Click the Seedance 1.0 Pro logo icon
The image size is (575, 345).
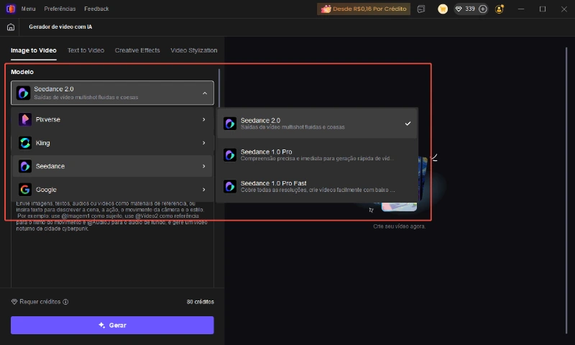pyautogui.click(x=230, y=155)
